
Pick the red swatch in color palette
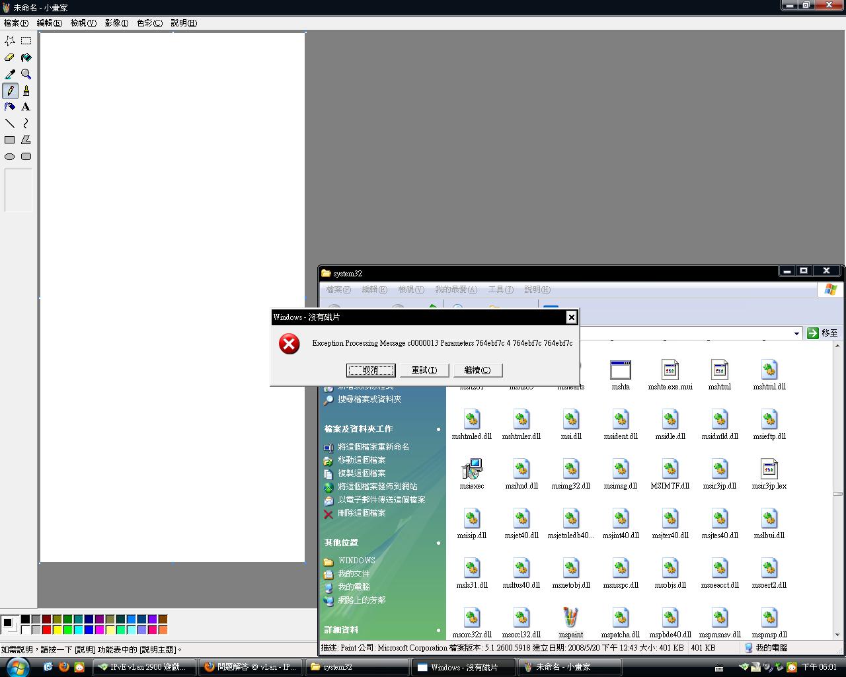tap(46, 629)
